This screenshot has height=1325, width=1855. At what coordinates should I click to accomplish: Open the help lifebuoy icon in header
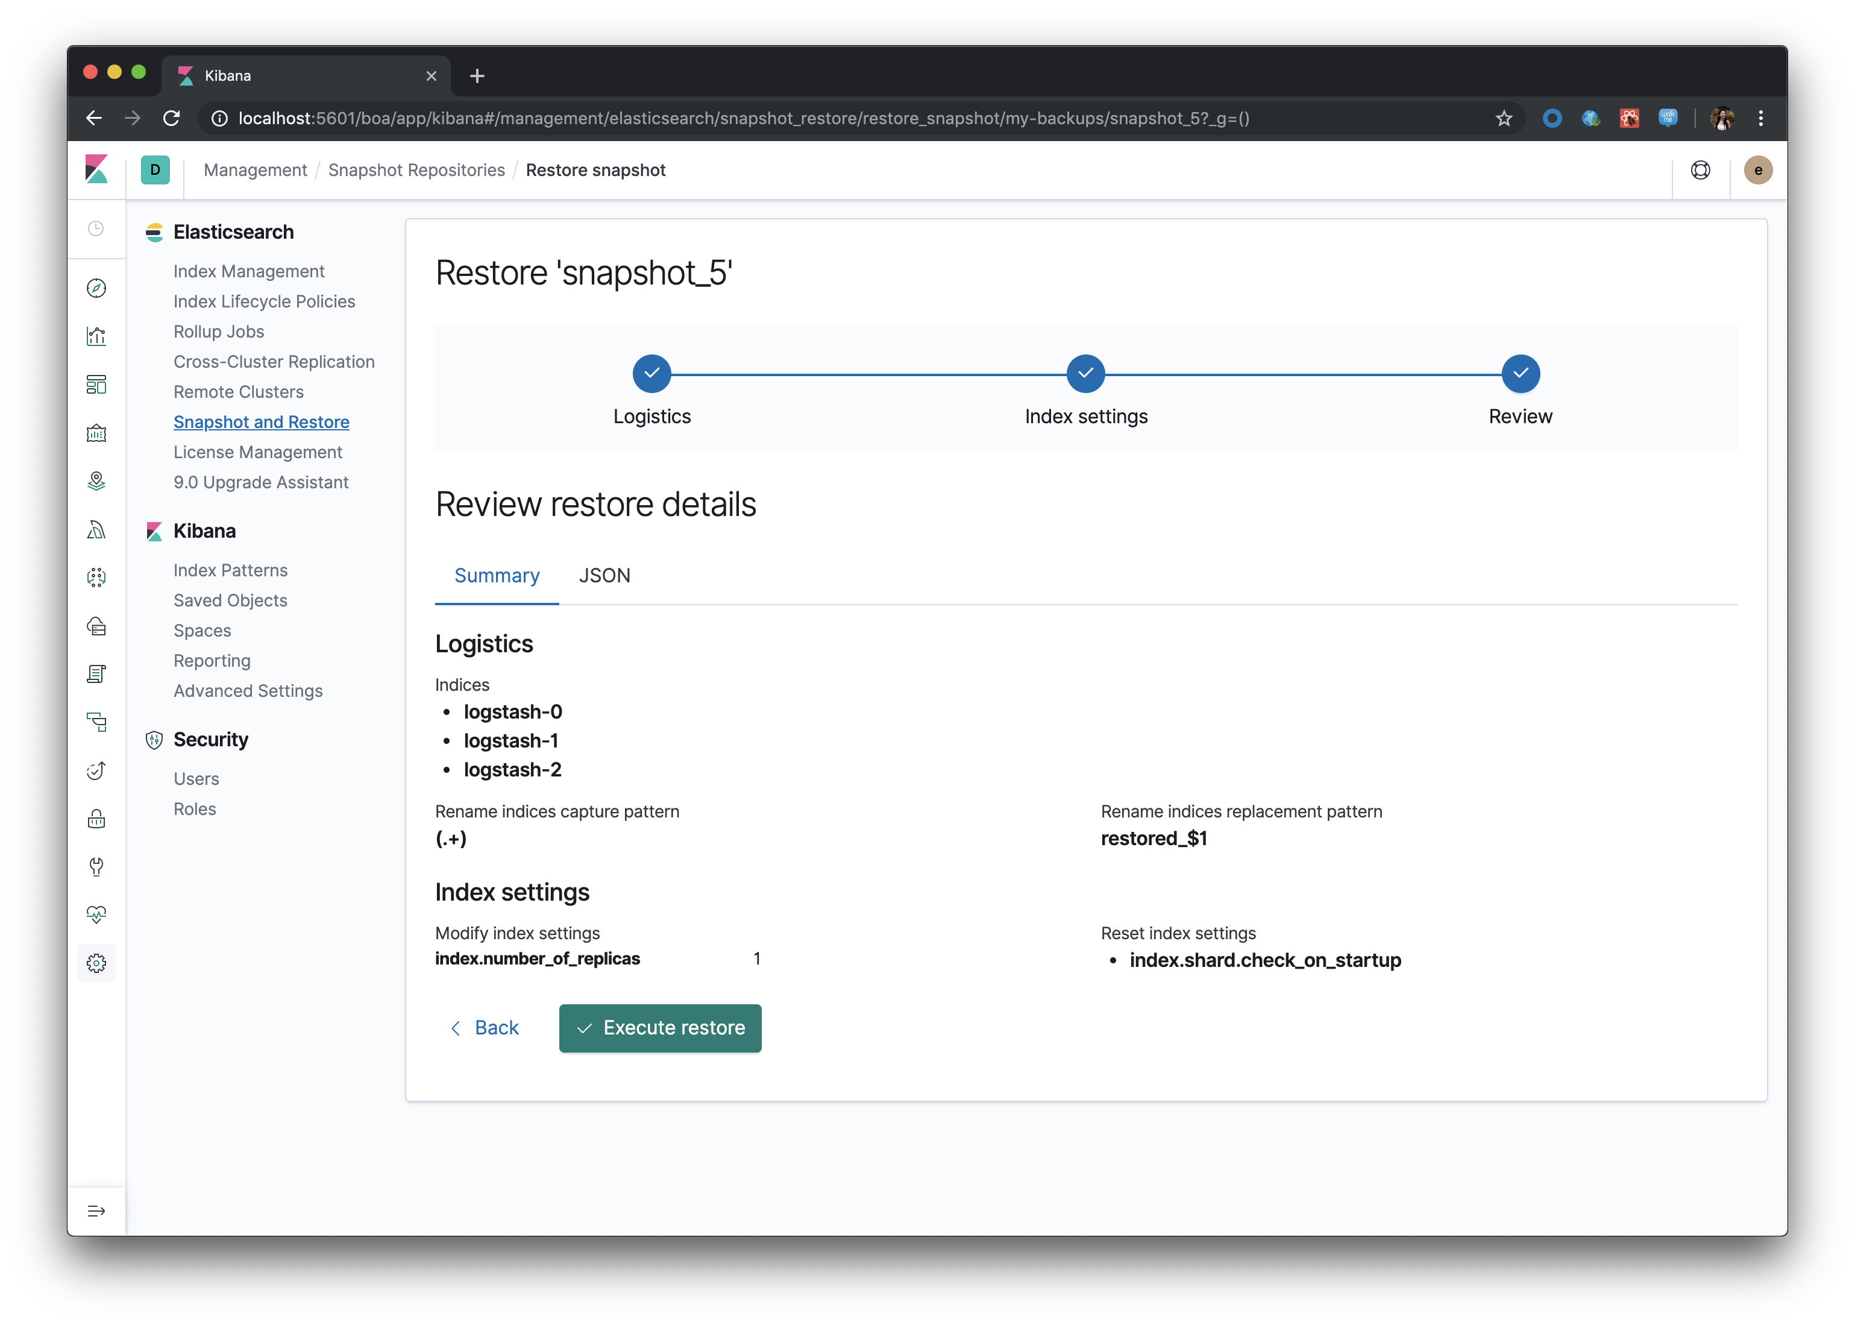(1701, 170)
